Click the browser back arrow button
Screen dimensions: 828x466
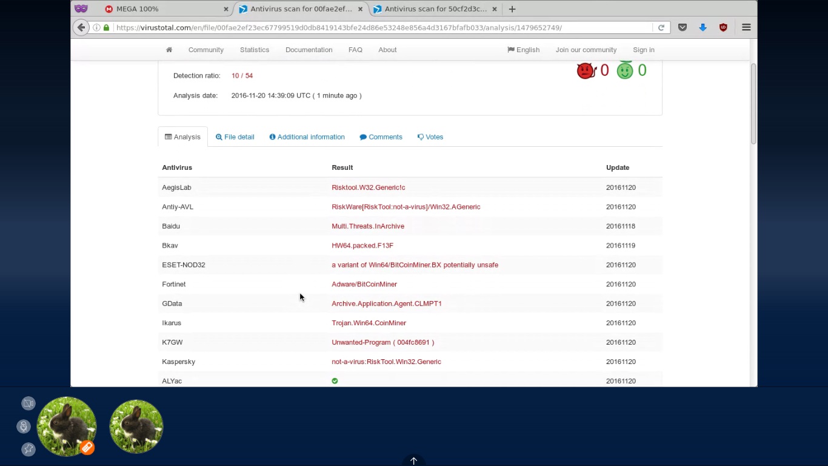(81, 27)
